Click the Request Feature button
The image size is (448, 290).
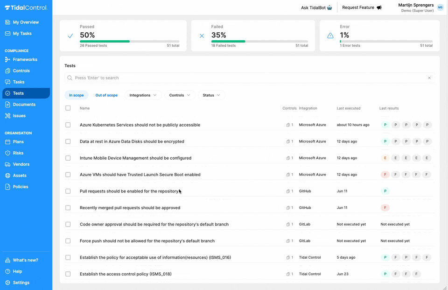click(x=362, y=7)
